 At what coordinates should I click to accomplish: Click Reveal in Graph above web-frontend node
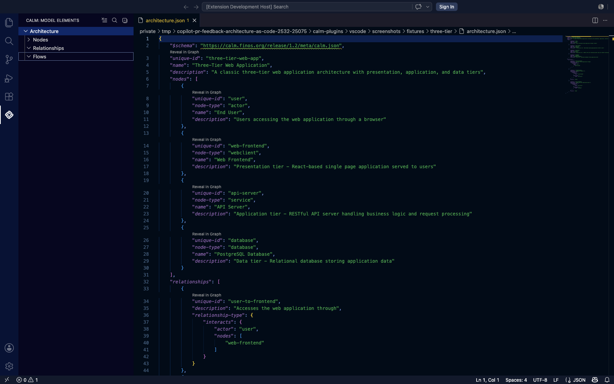[207, 140]
